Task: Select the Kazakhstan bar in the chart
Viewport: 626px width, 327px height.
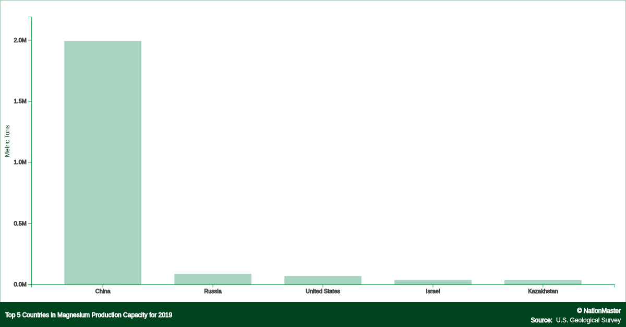Action: point(543,281)
